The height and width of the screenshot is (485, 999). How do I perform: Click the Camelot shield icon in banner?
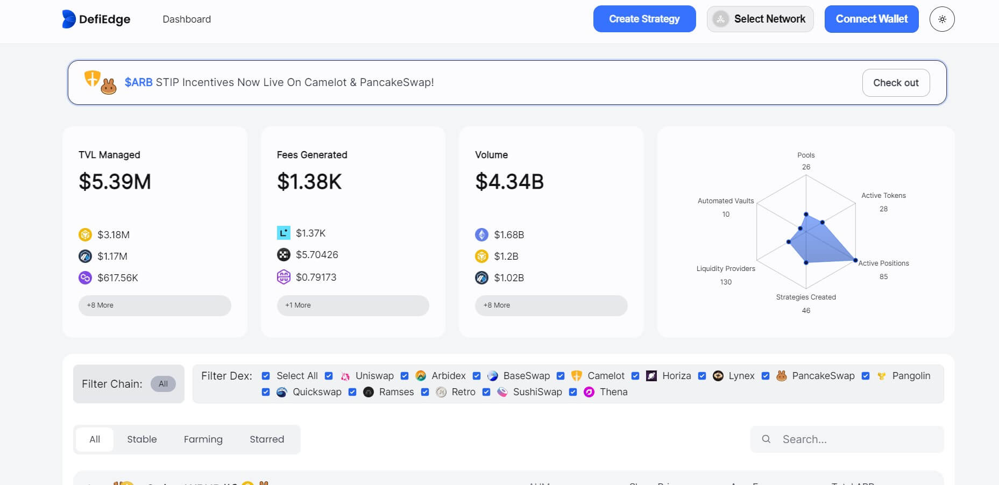tap(93, 79)
